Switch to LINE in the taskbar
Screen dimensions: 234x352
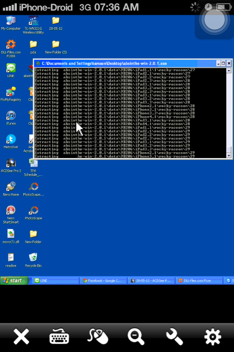(x=56, y=280)
